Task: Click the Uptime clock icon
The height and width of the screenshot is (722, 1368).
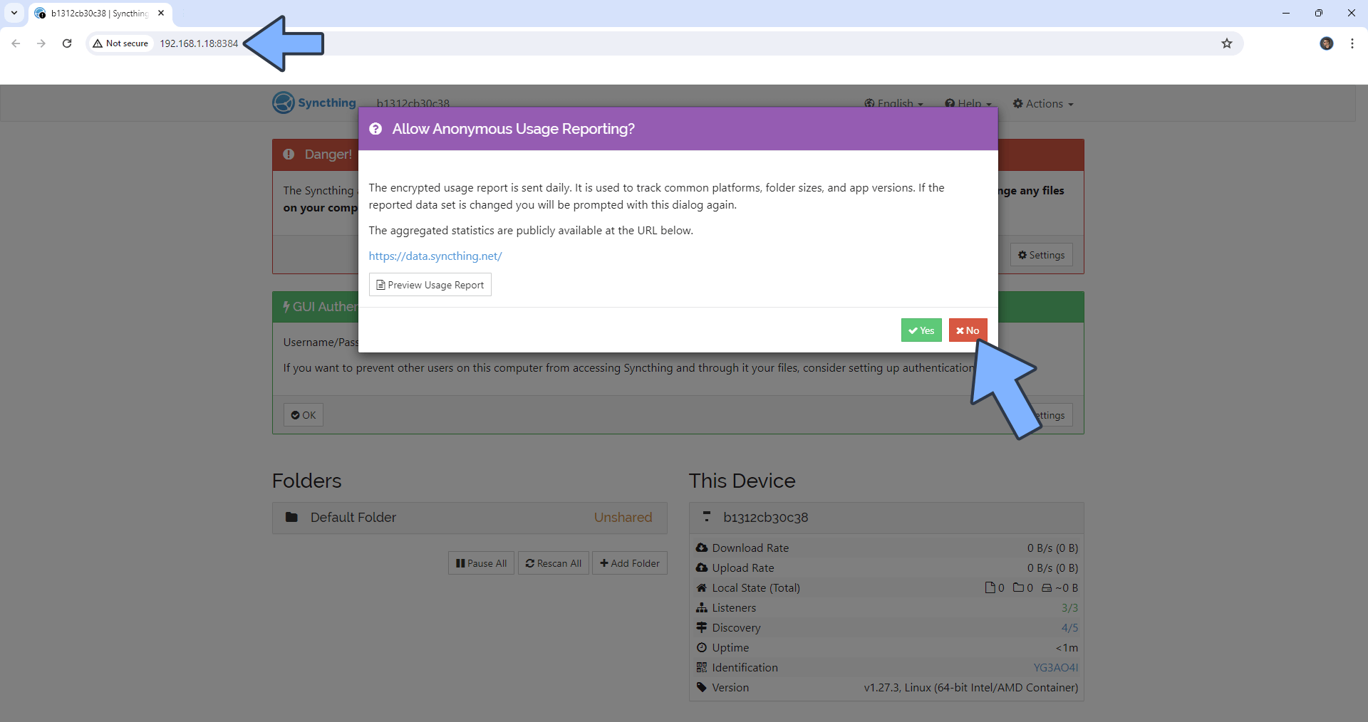Action: pos(702,647)
